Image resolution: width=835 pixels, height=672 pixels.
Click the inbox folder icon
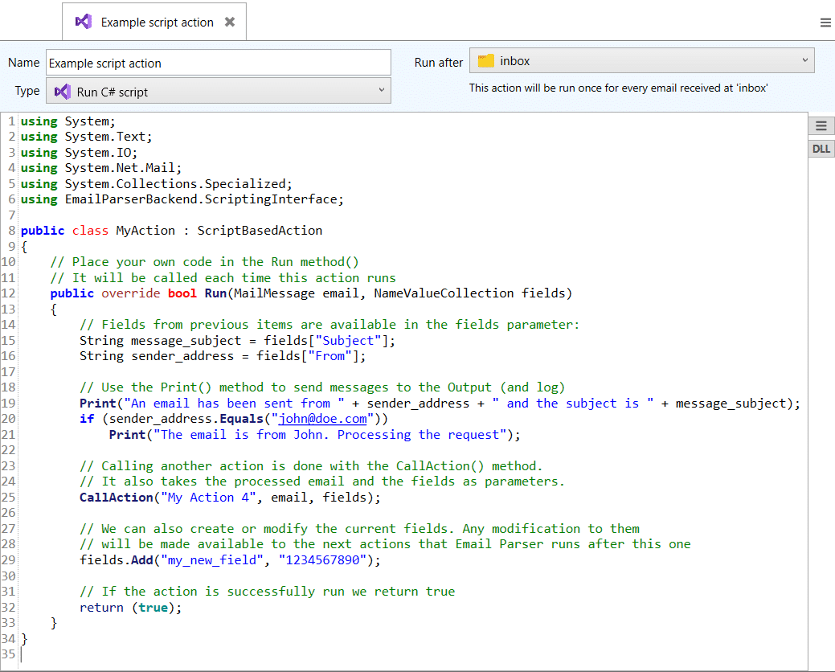click(x=485, y=61)
